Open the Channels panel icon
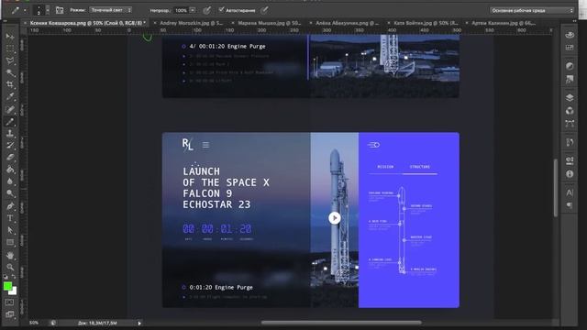 coord(570,111)
